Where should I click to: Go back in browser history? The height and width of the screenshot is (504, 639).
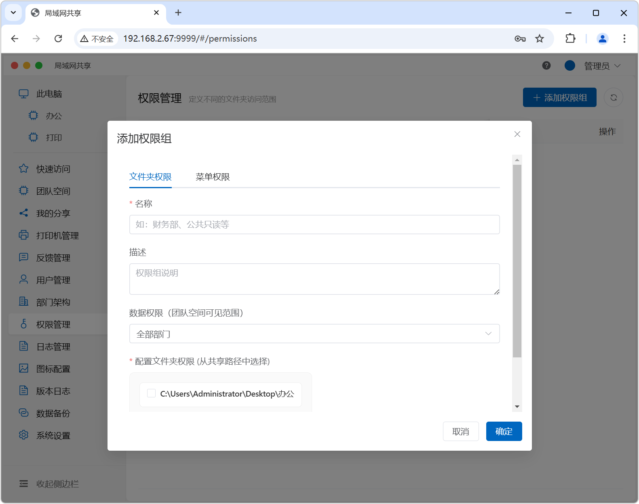coord(15,38)
